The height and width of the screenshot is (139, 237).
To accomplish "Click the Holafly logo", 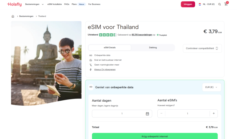I will click(x=15, y=4).
